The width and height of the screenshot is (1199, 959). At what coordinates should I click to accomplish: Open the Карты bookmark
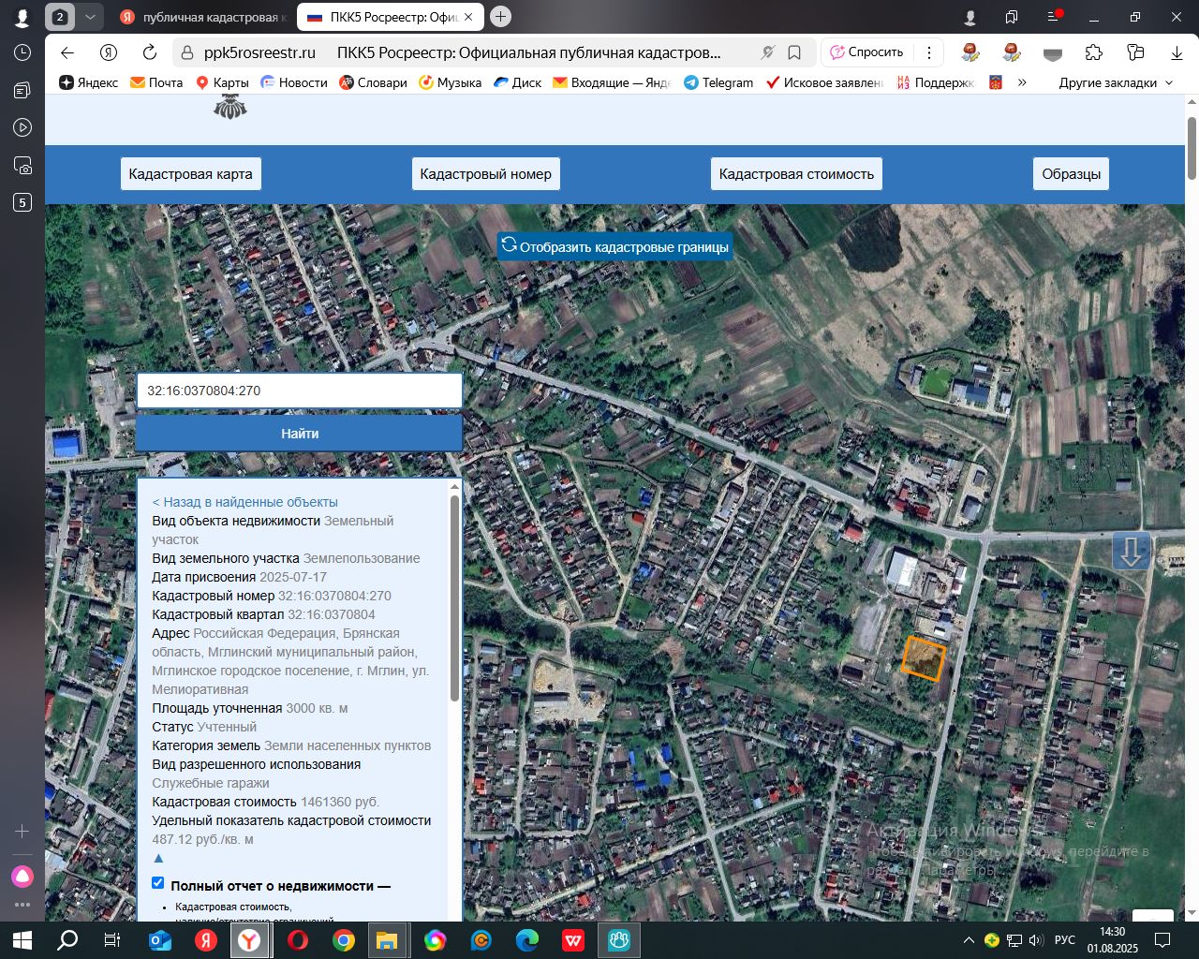(222, 82)
